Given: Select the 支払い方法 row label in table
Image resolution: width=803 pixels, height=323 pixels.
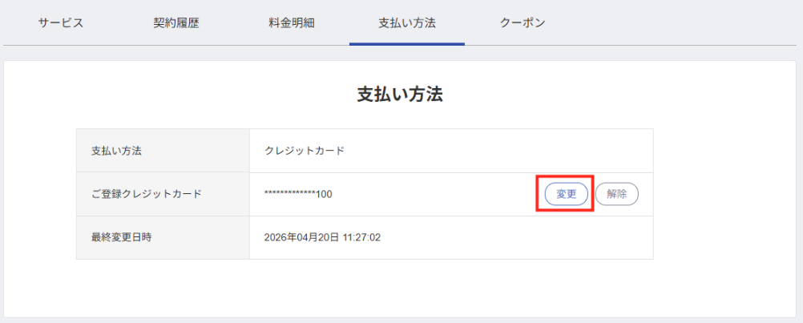Looking at the screenshot, I should [116, 151].
